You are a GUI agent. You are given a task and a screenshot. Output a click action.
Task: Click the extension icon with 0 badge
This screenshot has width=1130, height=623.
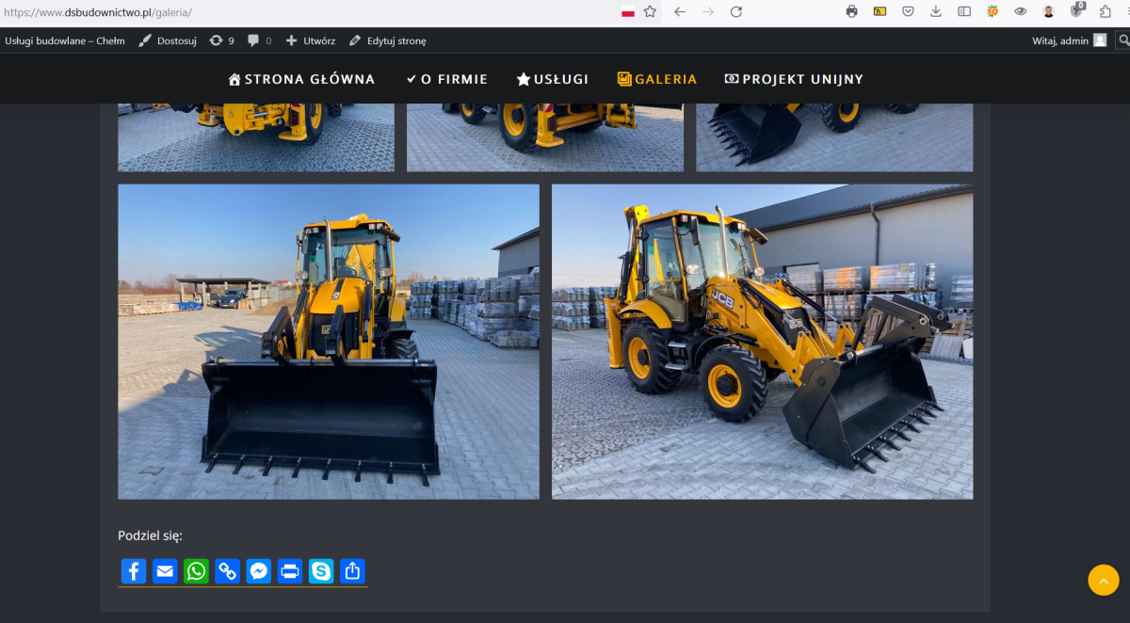pyautogui.click(x=1077, y=11)
